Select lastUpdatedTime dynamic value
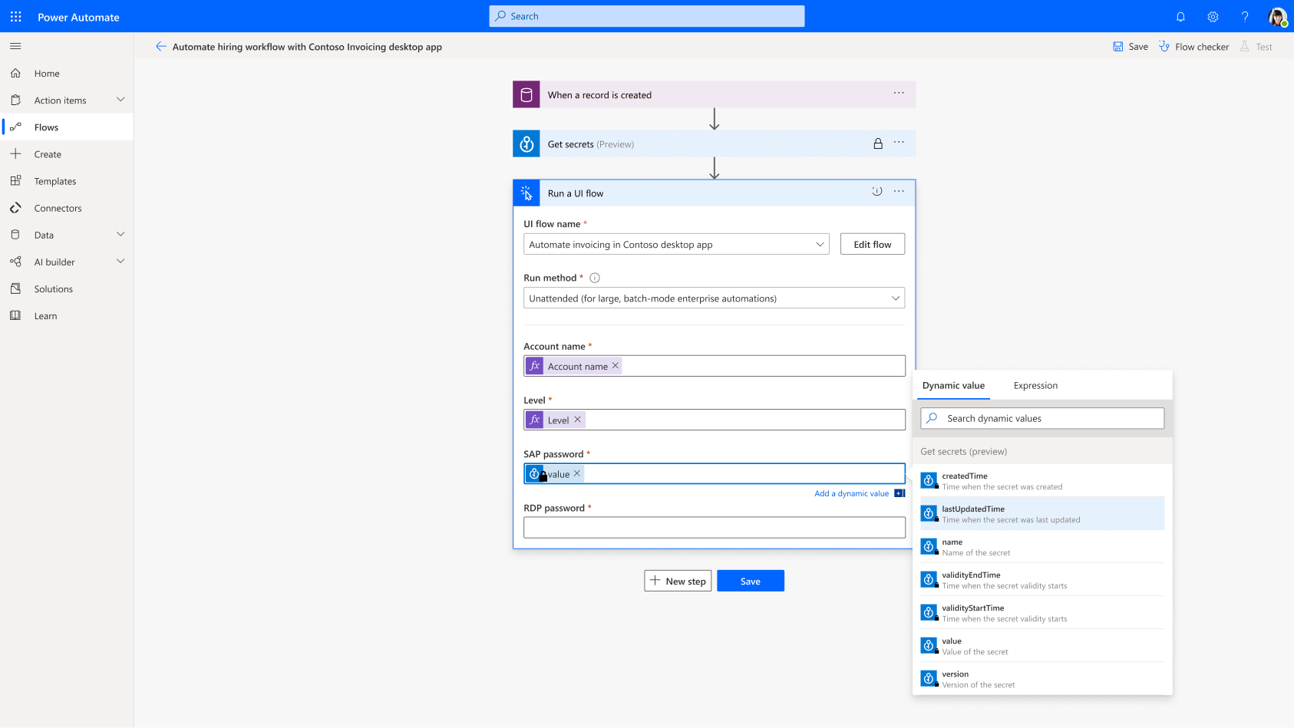Image resolution: width=1294 pixels, height=728 pixels. tap(1042, 514)
